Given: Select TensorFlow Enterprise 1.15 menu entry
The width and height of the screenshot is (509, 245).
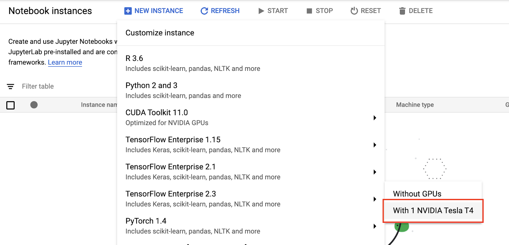Looking at the screenshot, I should pos(251,145).
